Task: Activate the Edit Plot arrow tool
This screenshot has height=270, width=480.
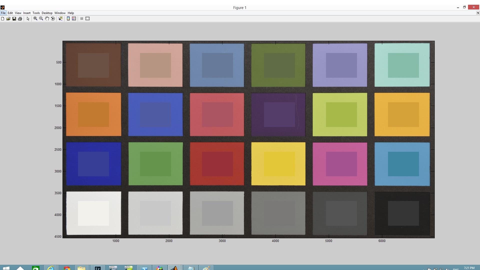Action: pos(28,19)
